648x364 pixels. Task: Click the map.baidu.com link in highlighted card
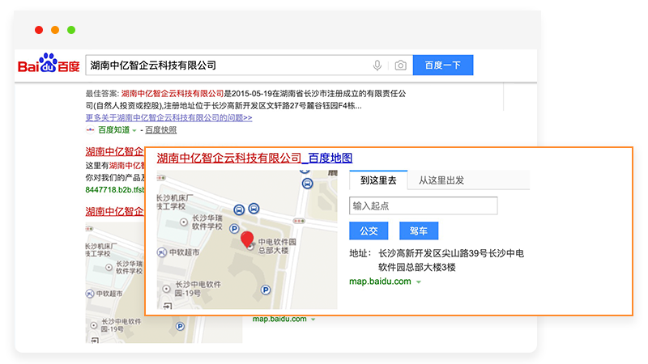pos(380,281)
